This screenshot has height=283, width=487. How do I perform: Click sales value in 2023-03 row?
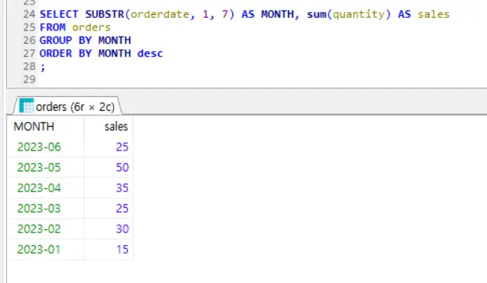click(109, 209)
